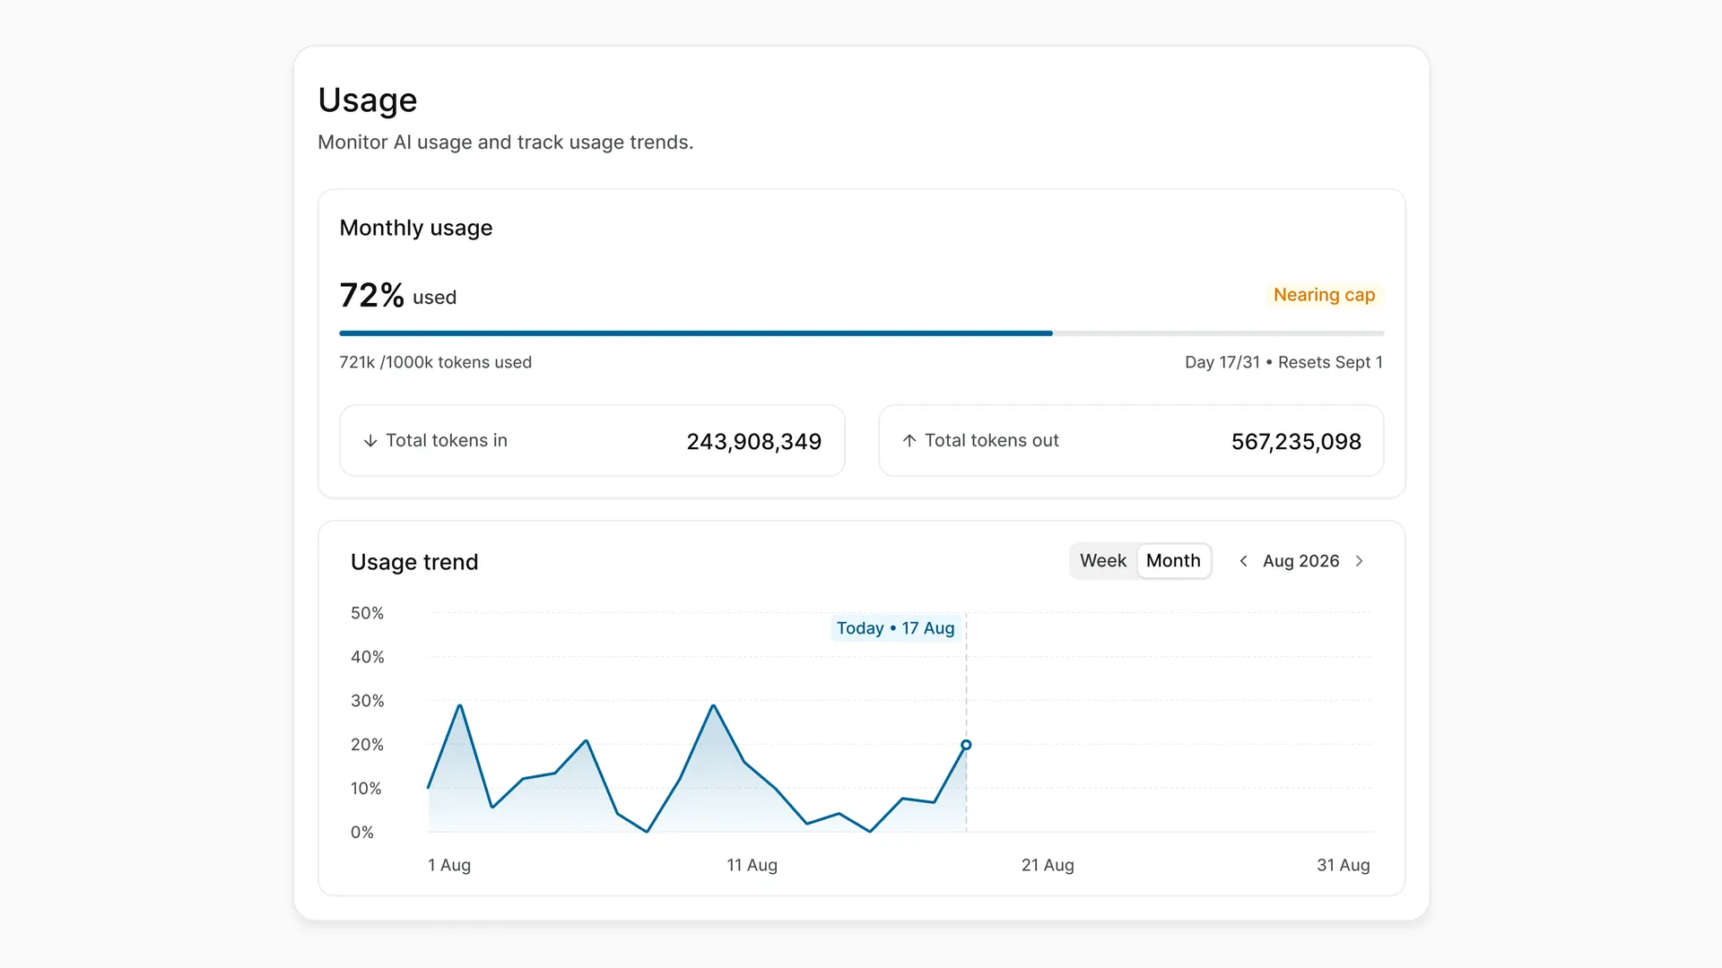Click Day 17/31 Resets Sept 1 text
This screenshot has width=1722, height=968.
coord(1283,362)
